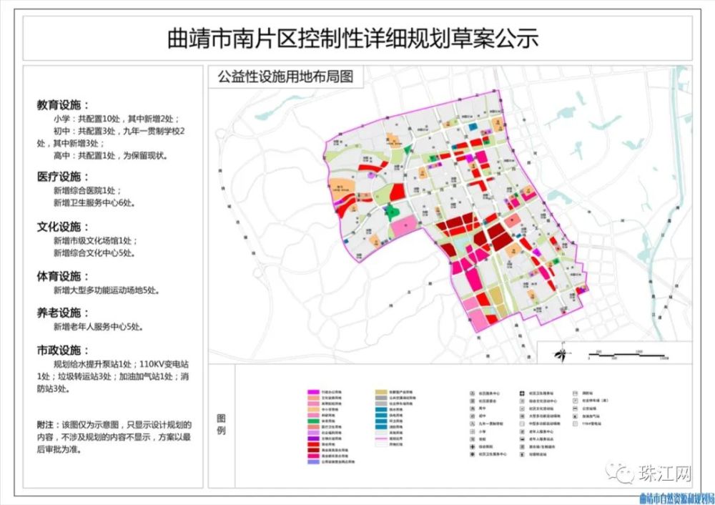The image size is (715, 505).
Task: Toggle the garbage transfer station (垃圾转运站) marker
Action: coord(522,453)
